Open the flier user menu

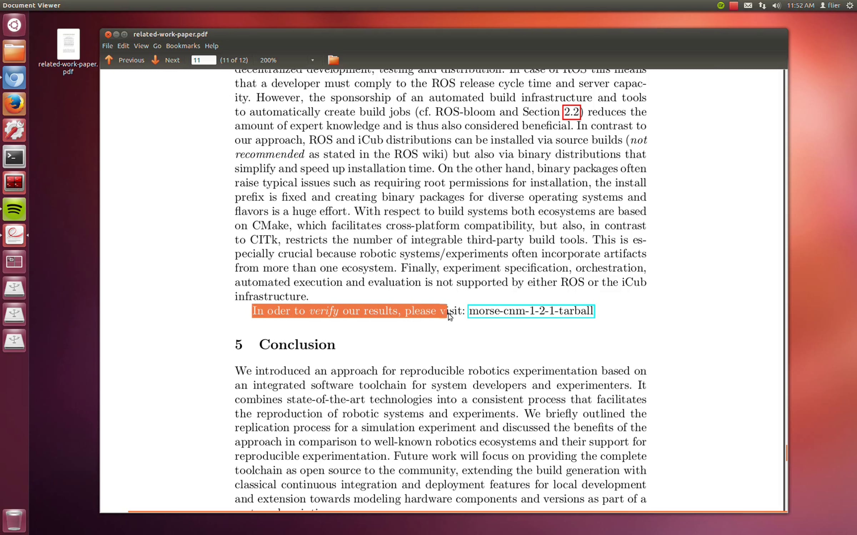click(x=830, y=5)
